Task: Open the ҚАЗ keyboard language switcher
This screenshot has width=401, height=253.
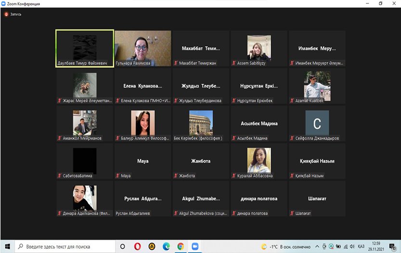Action: [361, 246]
